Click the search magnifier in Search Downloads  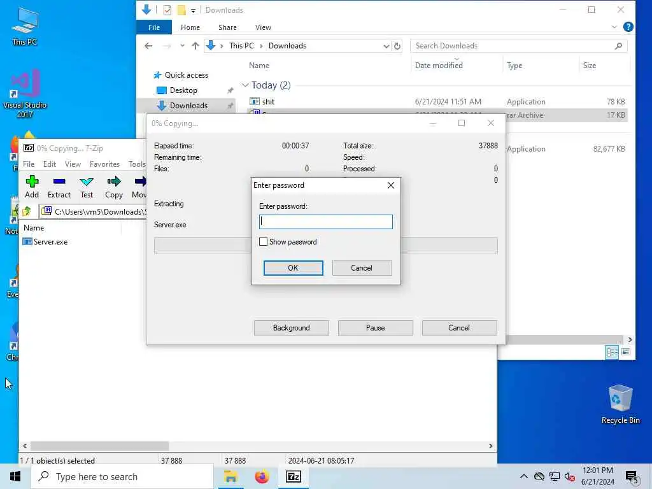pyautogui.click(x=619, y=46)
